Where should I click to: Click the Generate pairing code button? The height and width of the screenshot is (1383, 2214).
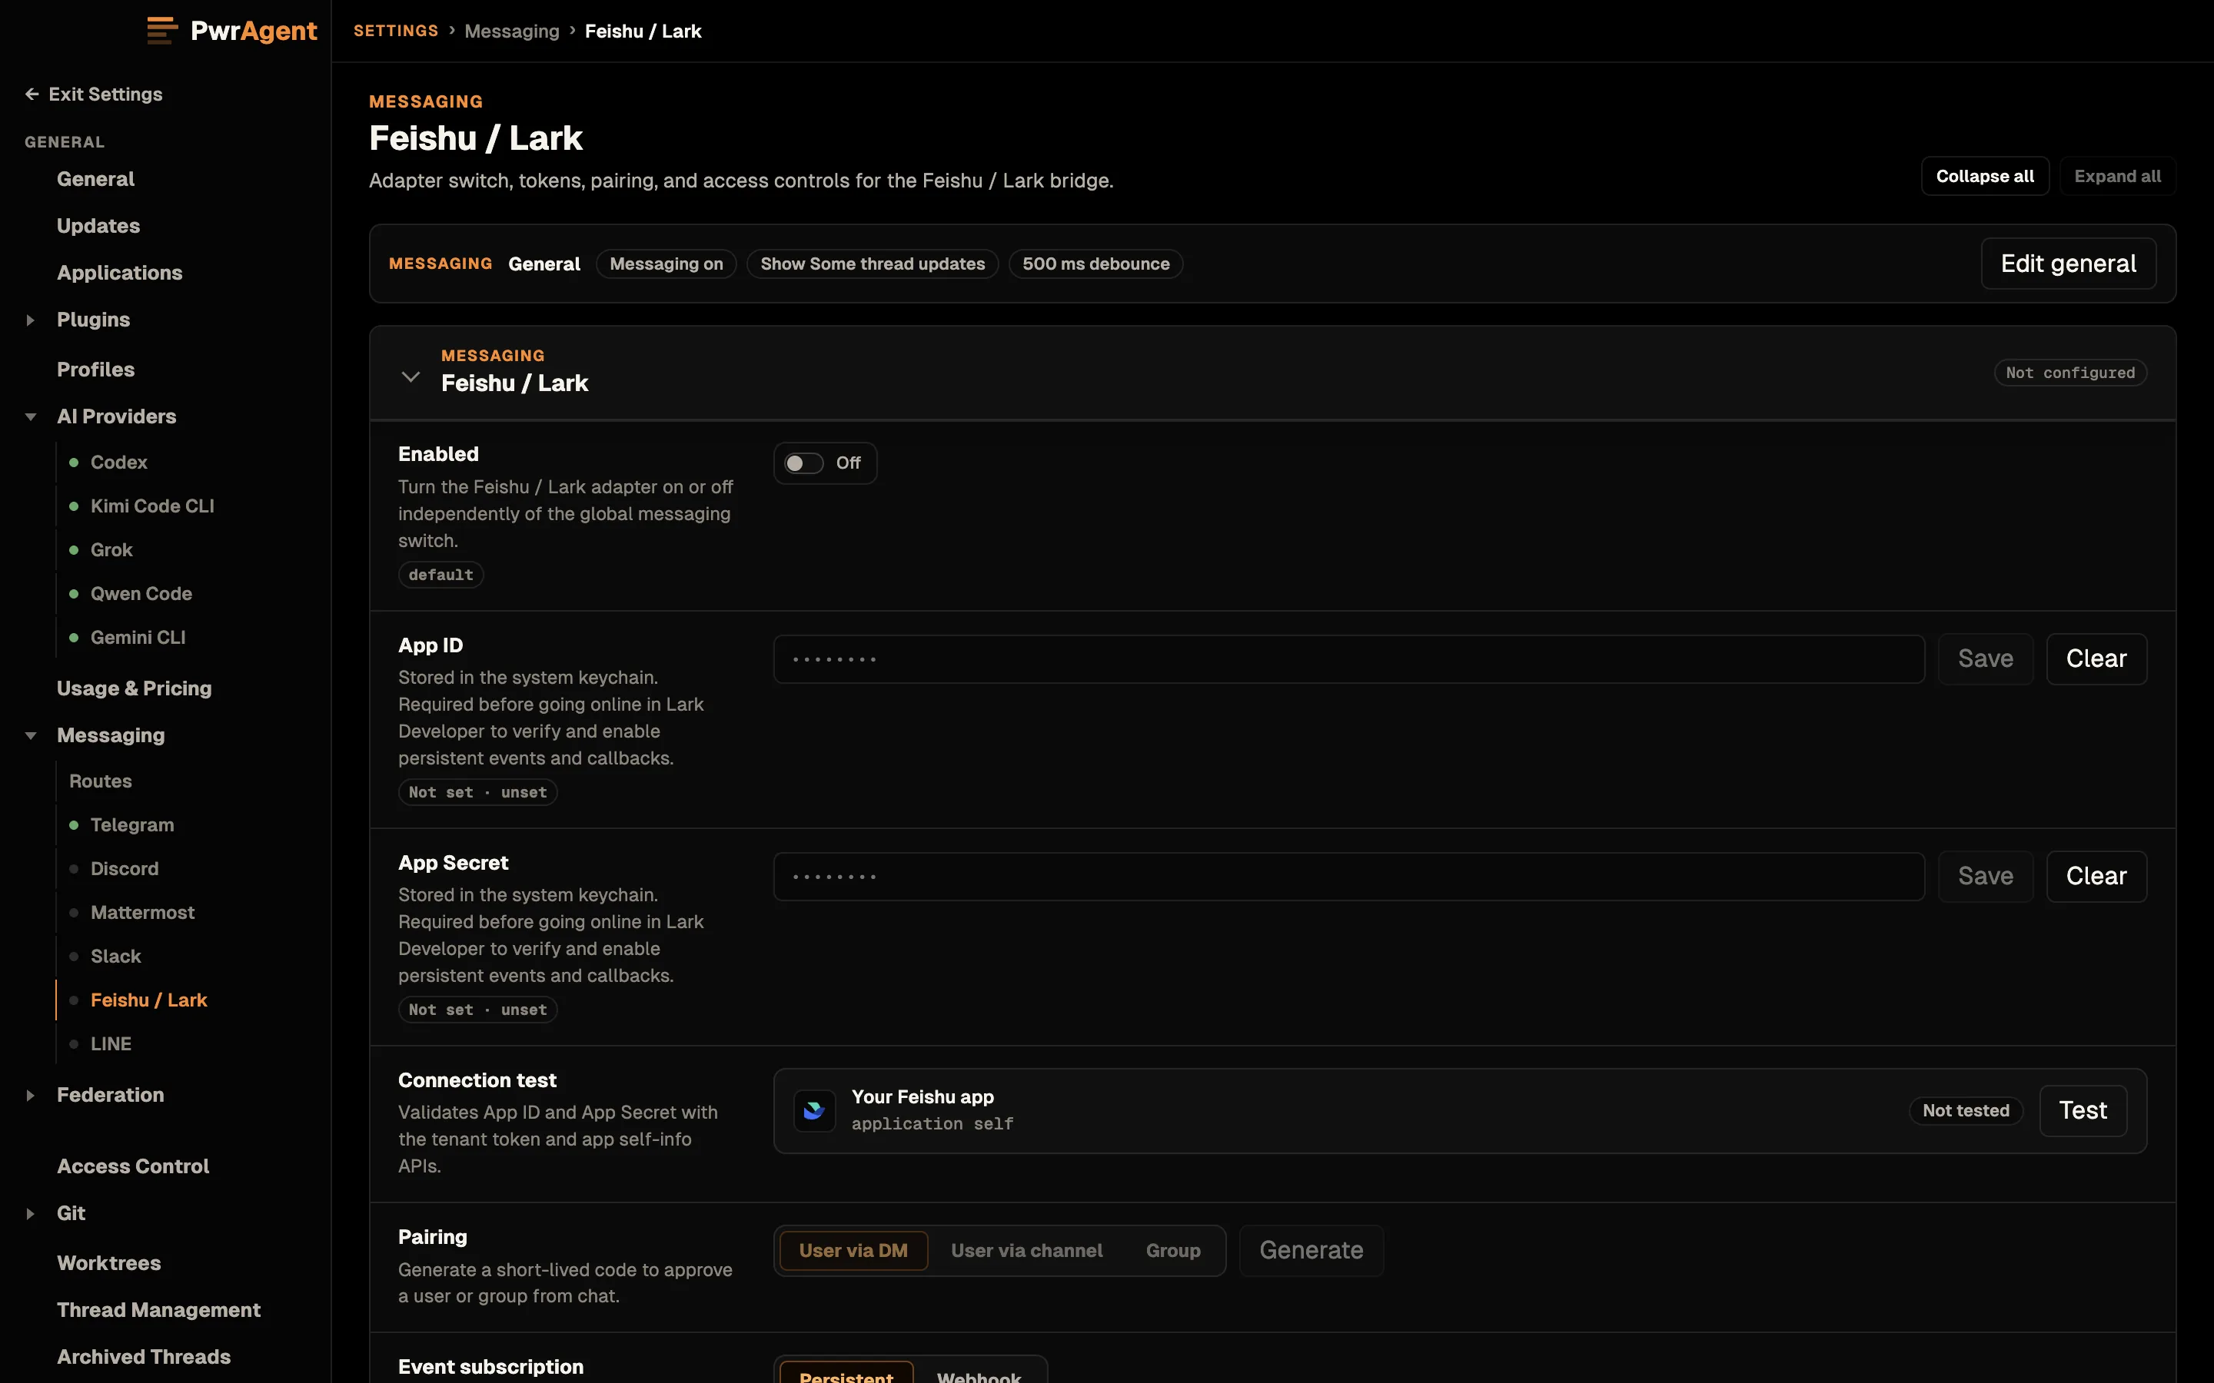1311,1250
